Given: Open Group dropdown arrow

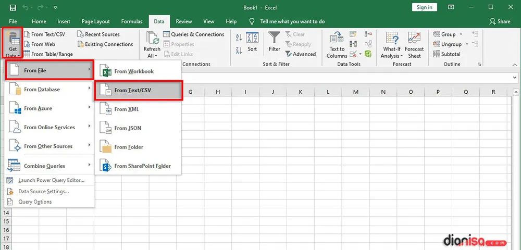Looking at the screenshot, I should [x=461, y=34].
